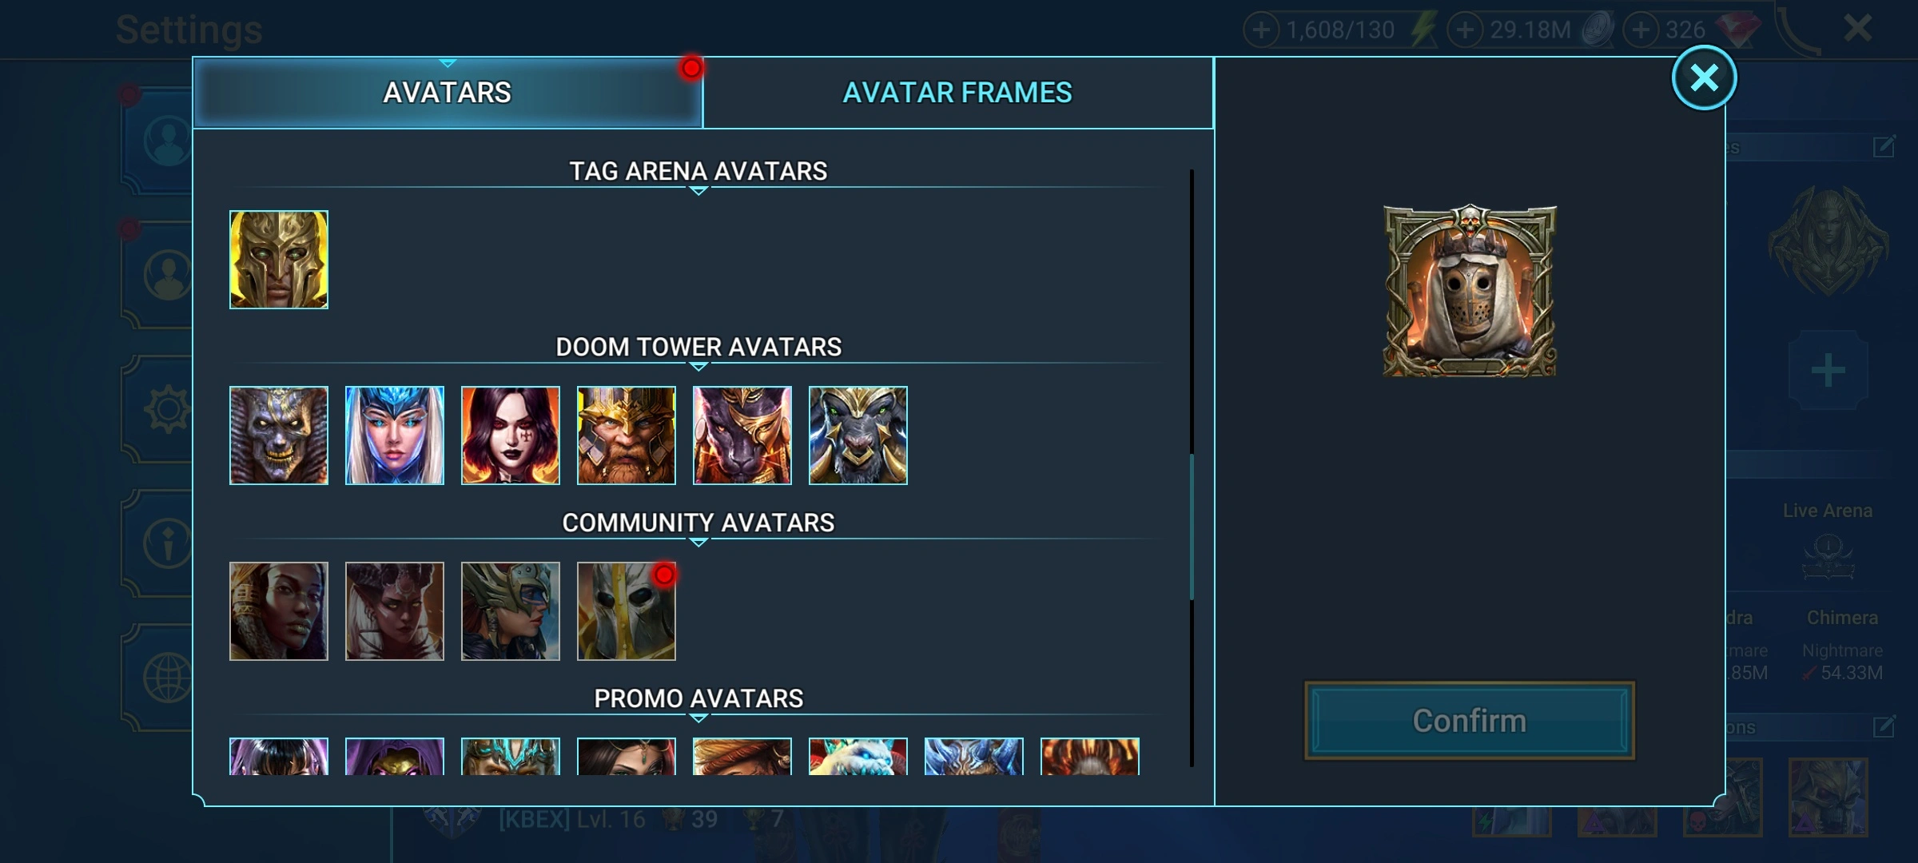
Task: Select the silver knight helm avatar with red dot
Action: tap(626, 611)
